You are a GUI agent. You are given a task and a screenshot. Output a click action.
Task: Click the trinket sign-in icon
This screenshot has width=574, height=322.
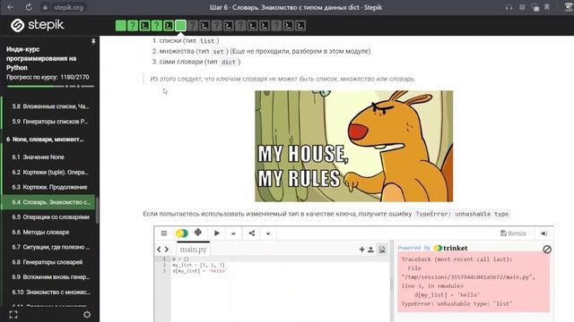pyautogui.click(x=544, y=233)
